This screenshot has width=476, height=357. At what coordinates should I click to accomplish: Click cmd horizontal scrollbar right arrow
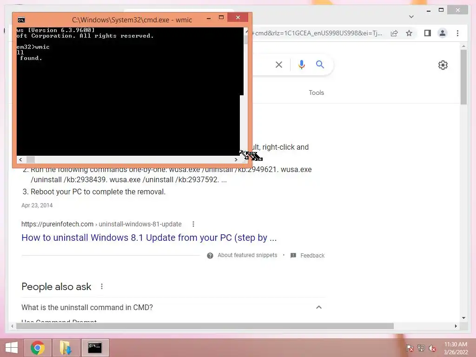pyautogui.click(x=236, y=160)
